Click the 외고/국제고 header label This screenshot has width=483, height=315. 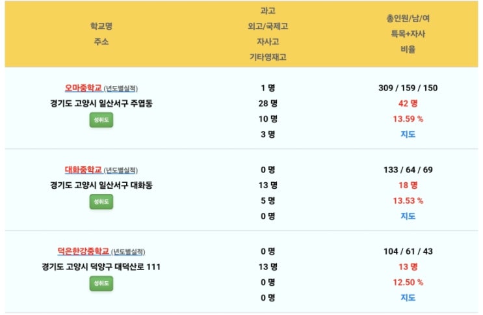tap(268, 26)
